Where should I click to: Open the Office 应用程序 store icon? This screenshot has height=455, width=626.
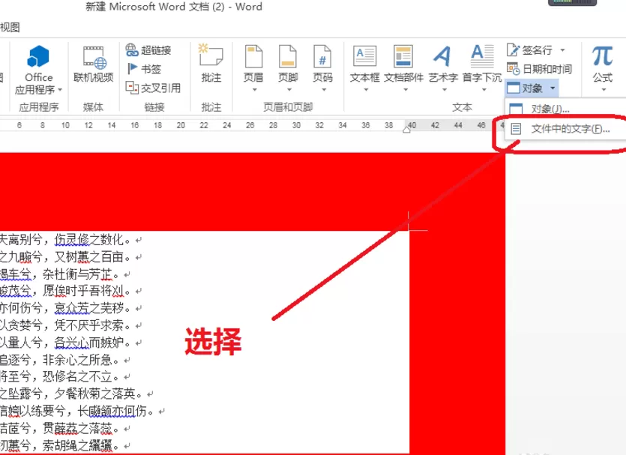tap(38, 56)
